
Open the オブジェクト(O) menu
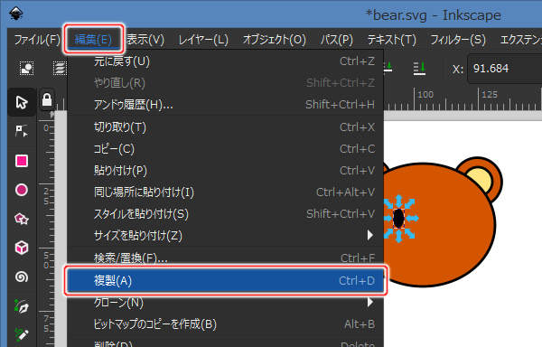pyautogui.click(x=275, y=40)
